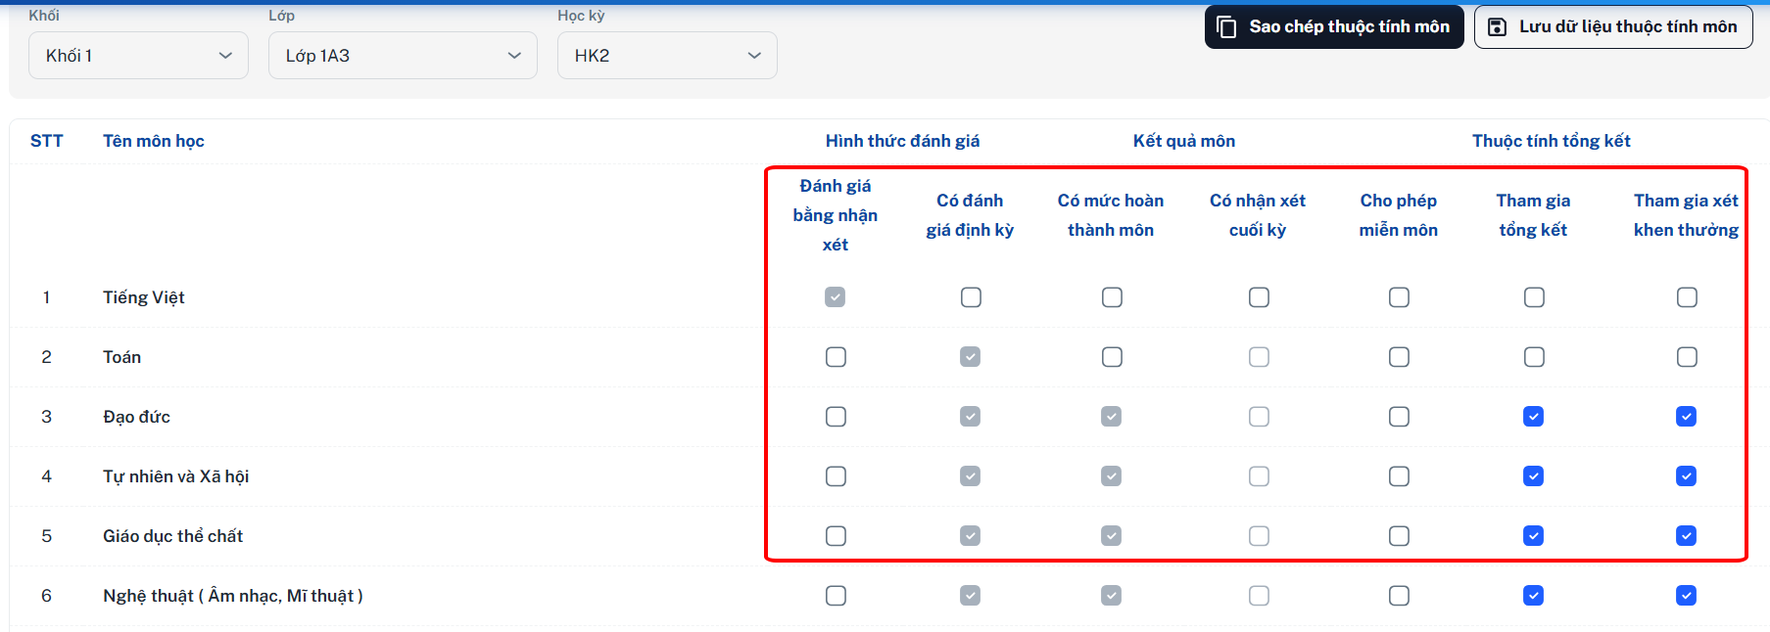Screen dimensions: 1770x632
Task: Click Lưu dữ liệu thuộc tính môn button
Action: coord(1613,26)
